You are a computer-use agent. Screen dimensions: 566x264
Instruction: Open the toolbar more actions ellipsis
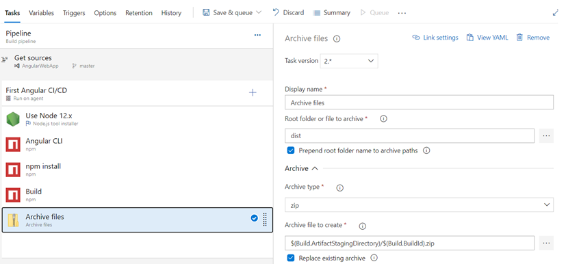point(402,13)
